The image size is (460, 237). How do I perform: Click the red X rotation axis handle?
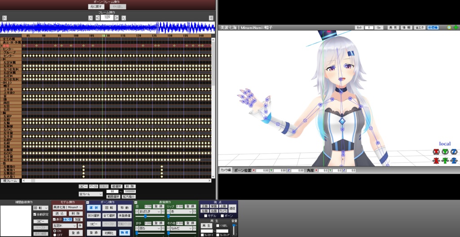point(436,151)
